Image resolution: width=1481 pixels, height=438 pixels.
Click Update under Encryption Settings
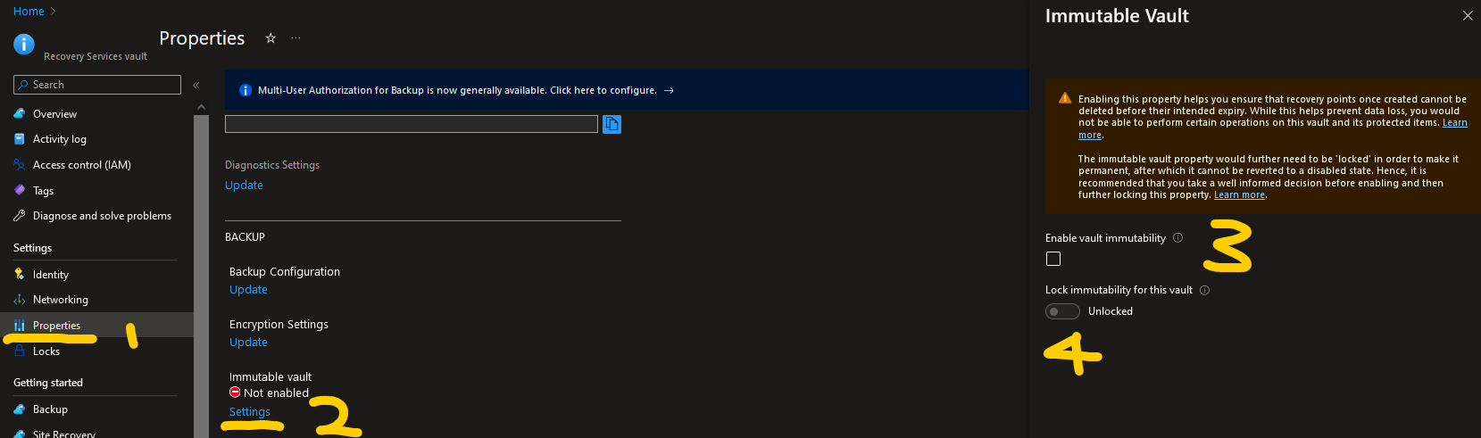[x=248, y=343]
